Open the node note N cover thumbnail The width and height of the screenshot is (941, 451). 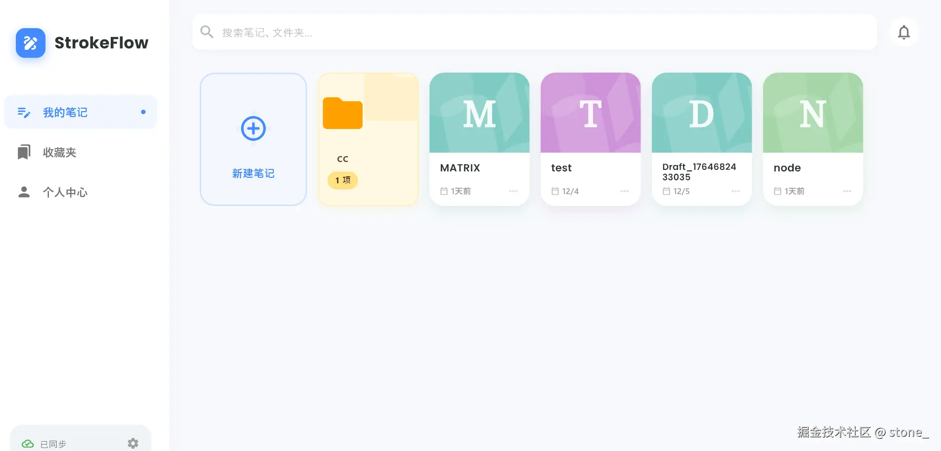pyautogui.click(x=813, y=113)
